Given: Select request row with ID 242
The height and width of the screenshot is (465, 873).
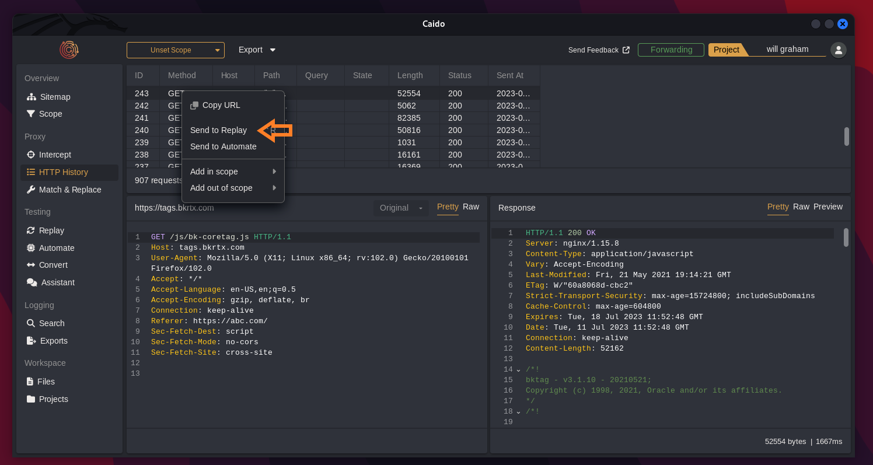Looking at the screenshot, I should tap(333, 106).
